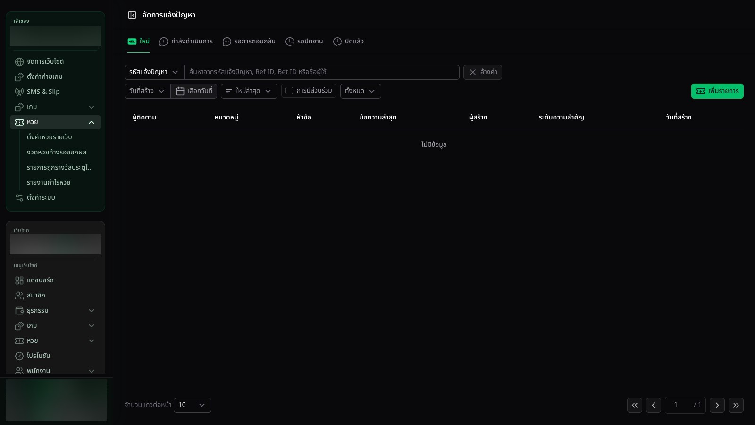Click the ตั้งค่าระบบ sliders icon

pos(19,198)
